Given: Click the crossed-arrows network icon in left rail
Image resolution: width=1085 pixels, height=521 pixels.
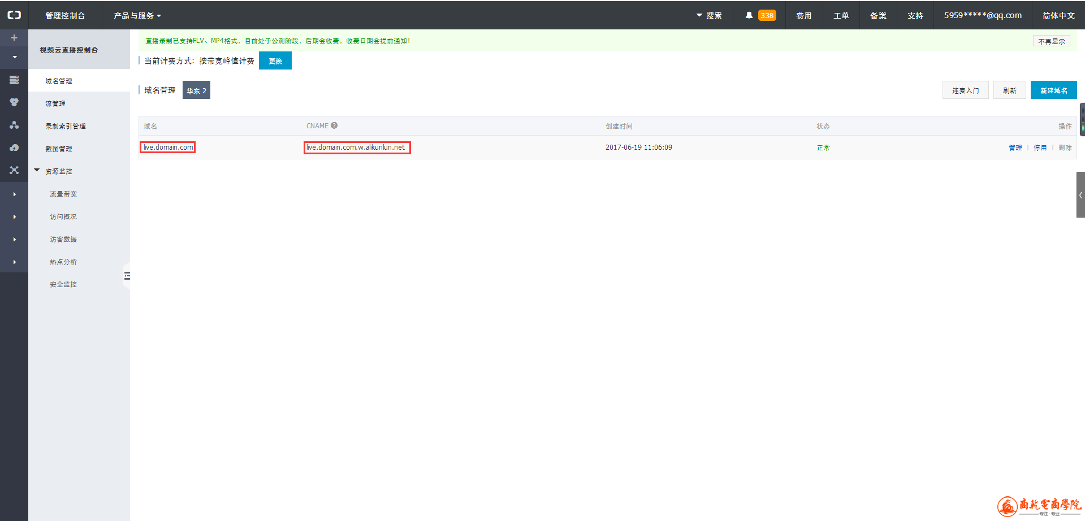Looking at the screenshot, I should (x=14, y=170).
